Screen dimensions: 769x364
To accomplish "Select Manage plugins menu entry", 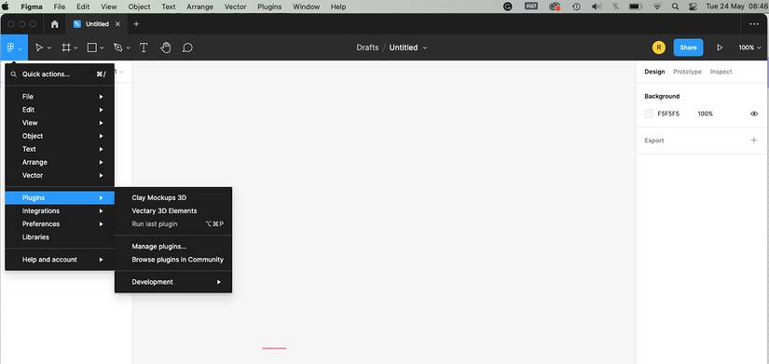I will (173, 247).
